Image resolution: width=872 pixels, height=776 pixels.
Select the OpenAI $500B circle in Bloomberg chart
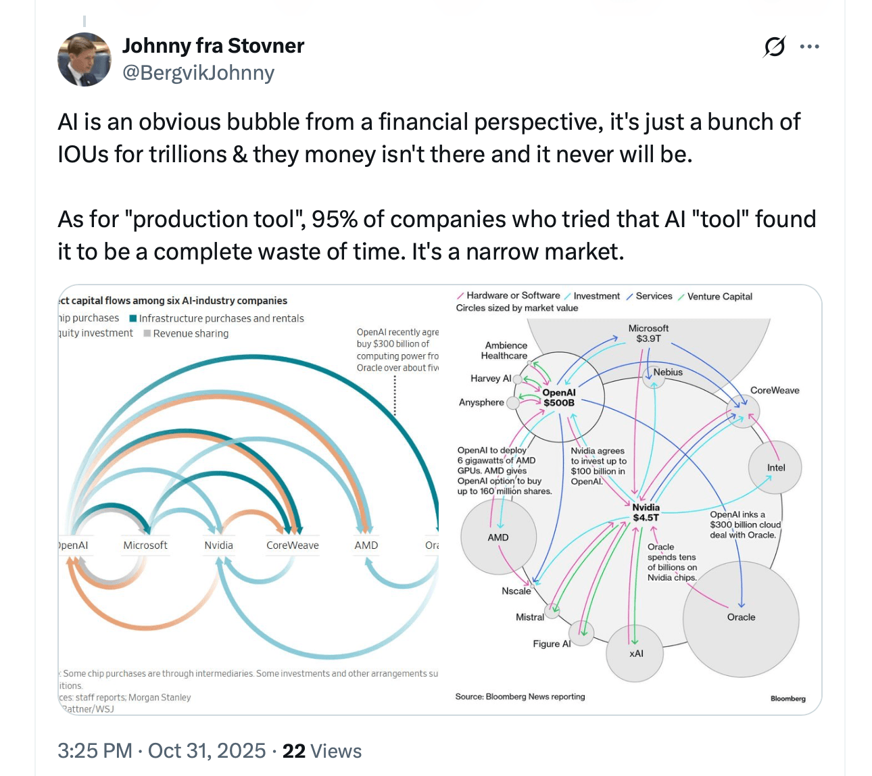coord(559,397)
